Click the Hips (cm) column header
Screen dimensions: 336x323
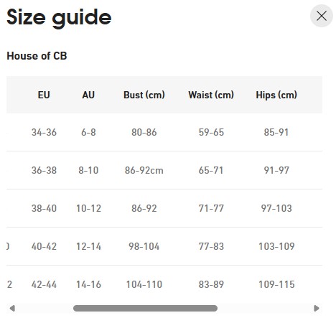276,95
